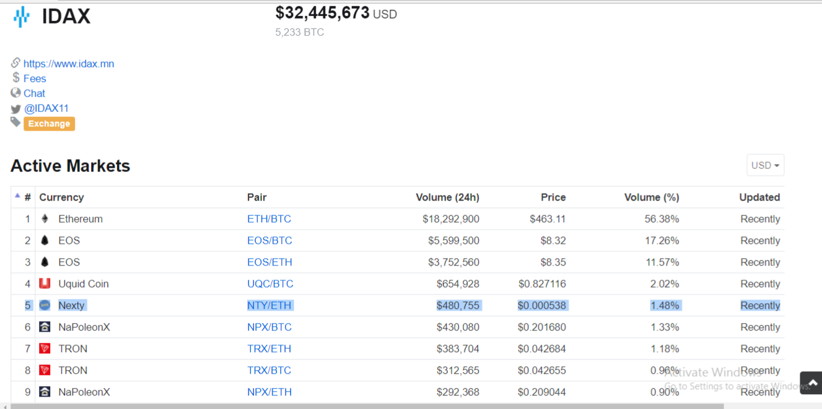Viewport: 822px width, 409px height.
Task: Click the 56.38% volume percentage
Action: 662,219
